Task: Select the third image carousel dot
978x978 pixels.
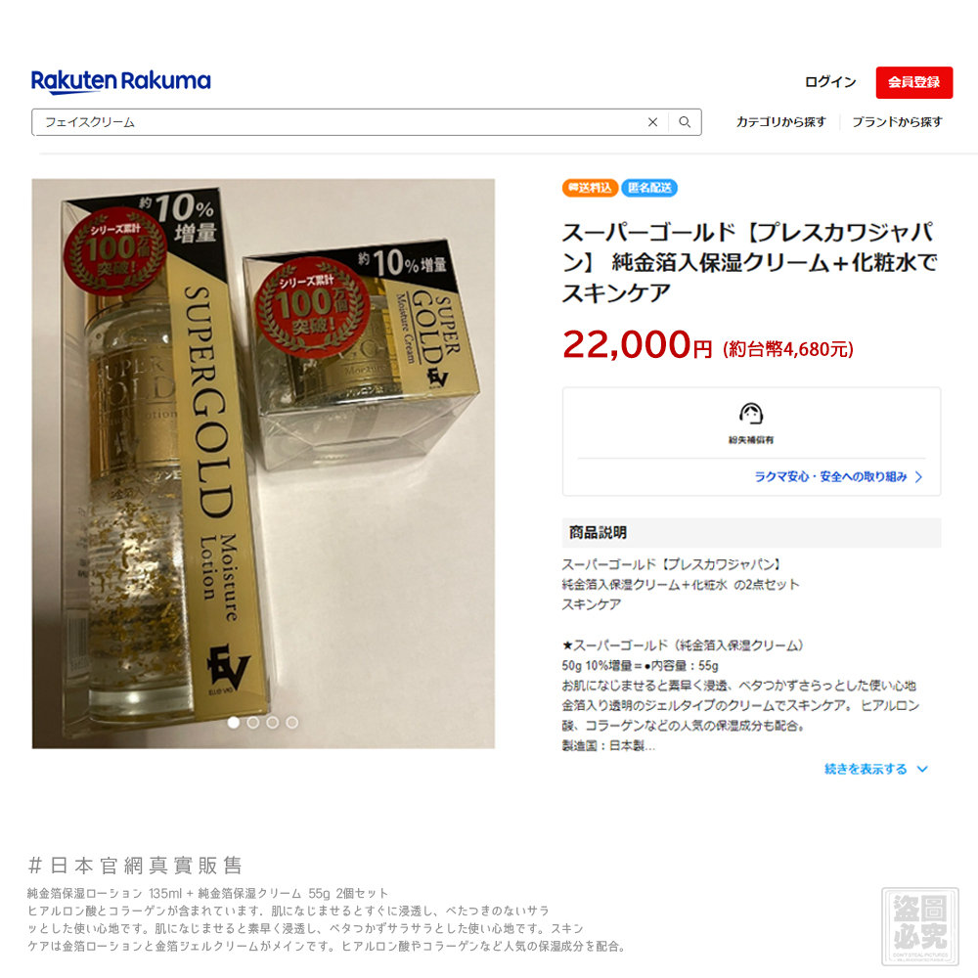Action: (273, 723)
